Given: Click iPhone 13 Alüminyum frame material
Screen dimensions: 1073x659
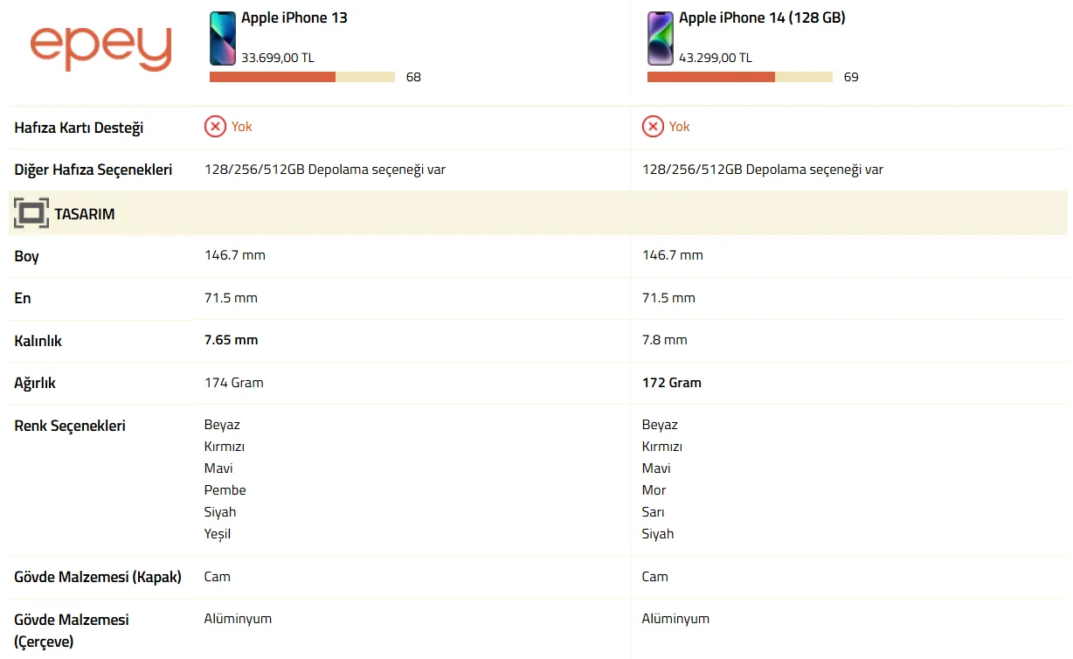Looking at the screenshot, I should click(239, 619).
